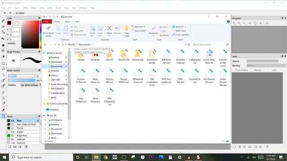Viewport: 287px width, 161px height.
Task: Select the Text tool
Action: click(x=3, y=93)
